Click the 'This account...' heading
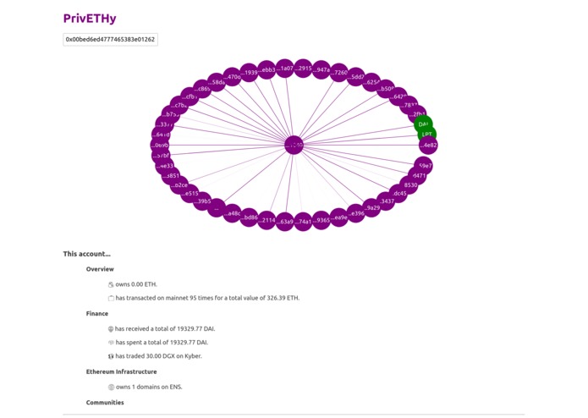Screen dimensions: 588x418 click(86, 254)
